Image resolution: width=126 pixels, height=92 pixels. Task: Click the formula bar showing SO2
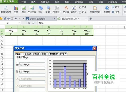81,23
